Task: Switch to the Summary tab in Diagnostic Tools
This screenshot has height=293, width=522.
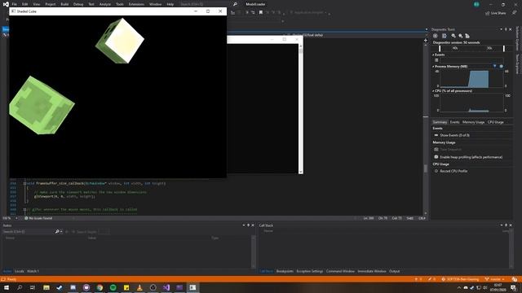Action: (440, 122)
